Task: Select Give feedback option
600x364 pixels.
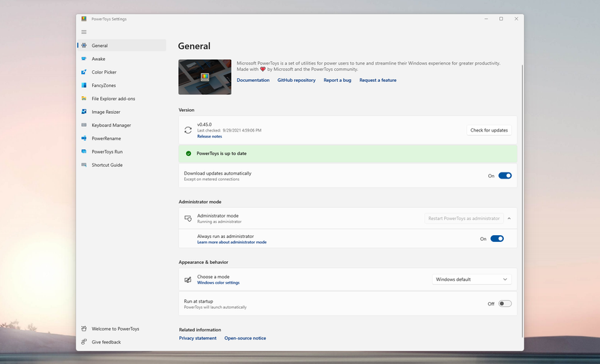Action: (121, 342)
